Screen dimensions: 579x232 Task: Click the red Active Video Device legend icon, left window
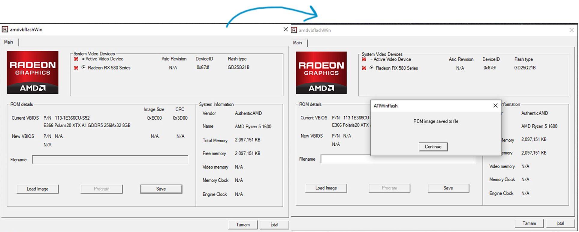pyautogui.click(x=76, y=59)
